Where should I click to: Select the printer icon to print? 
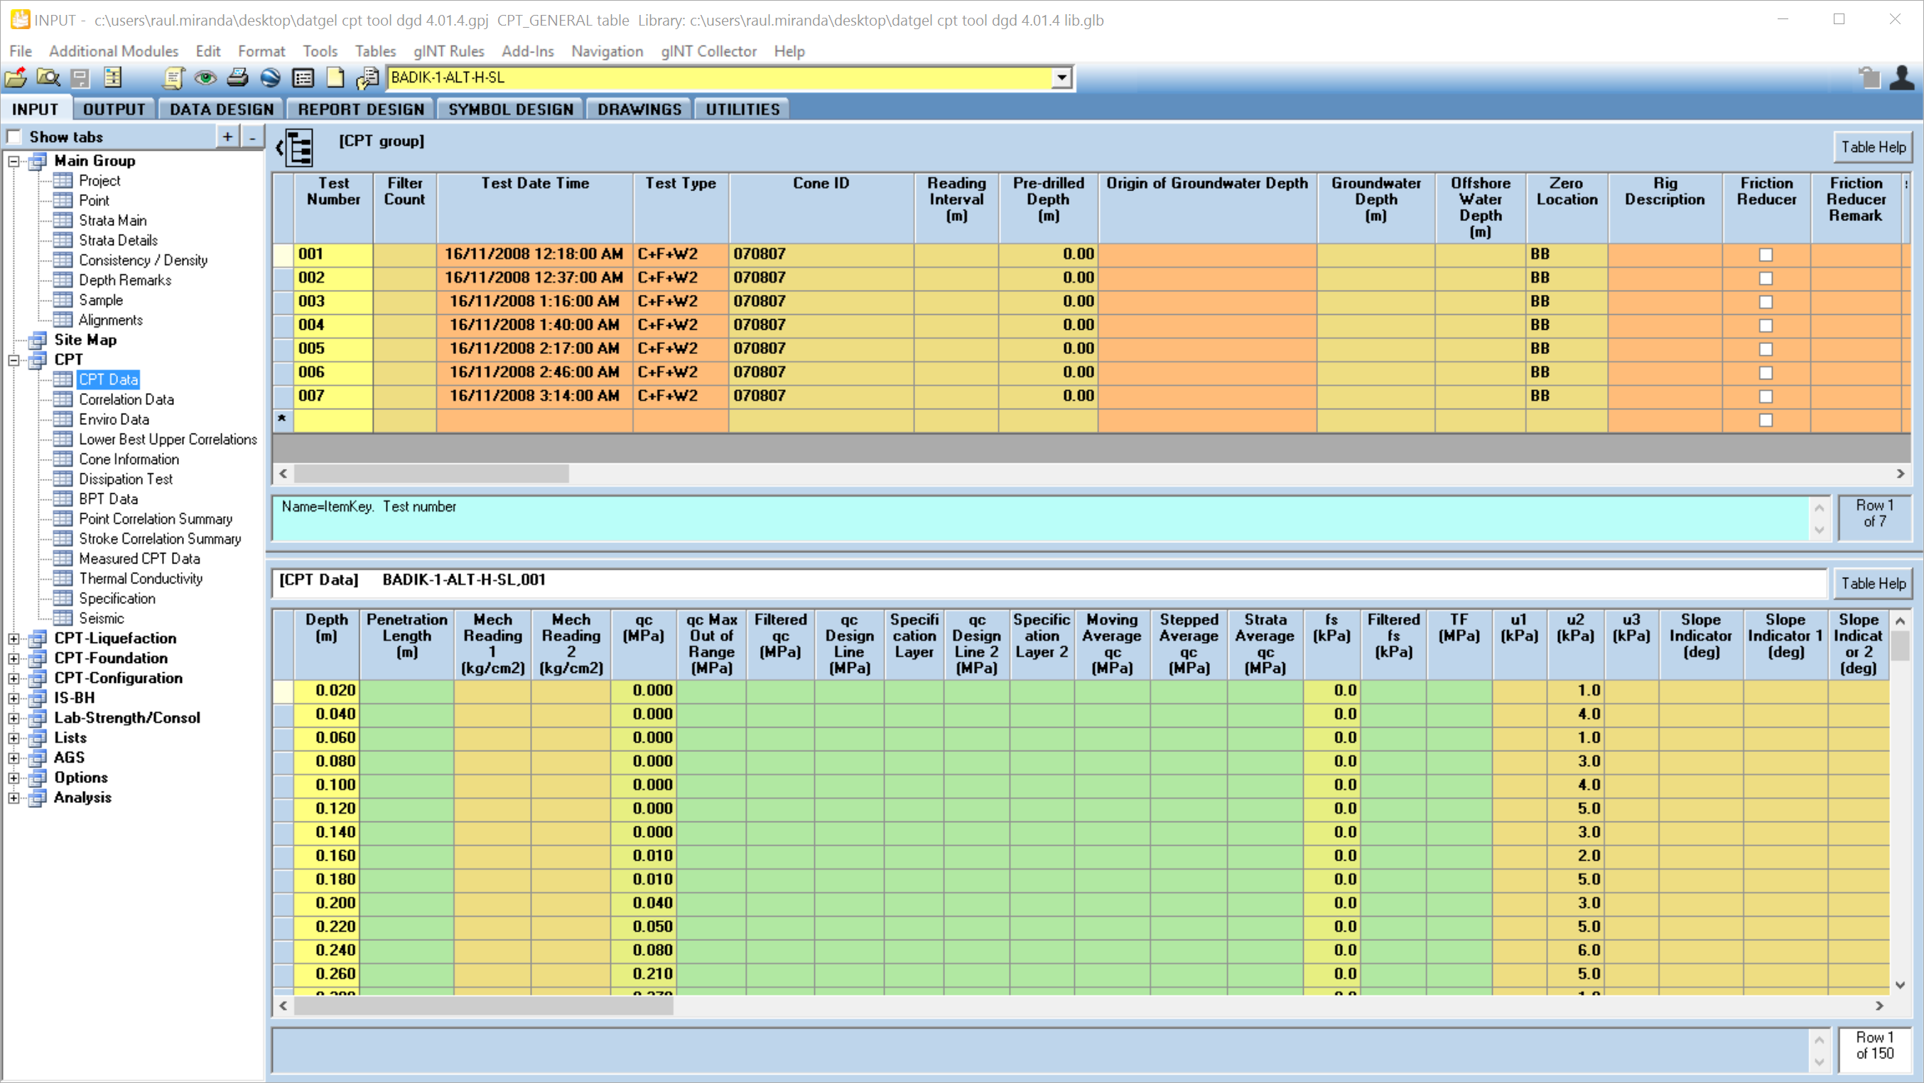237,77
